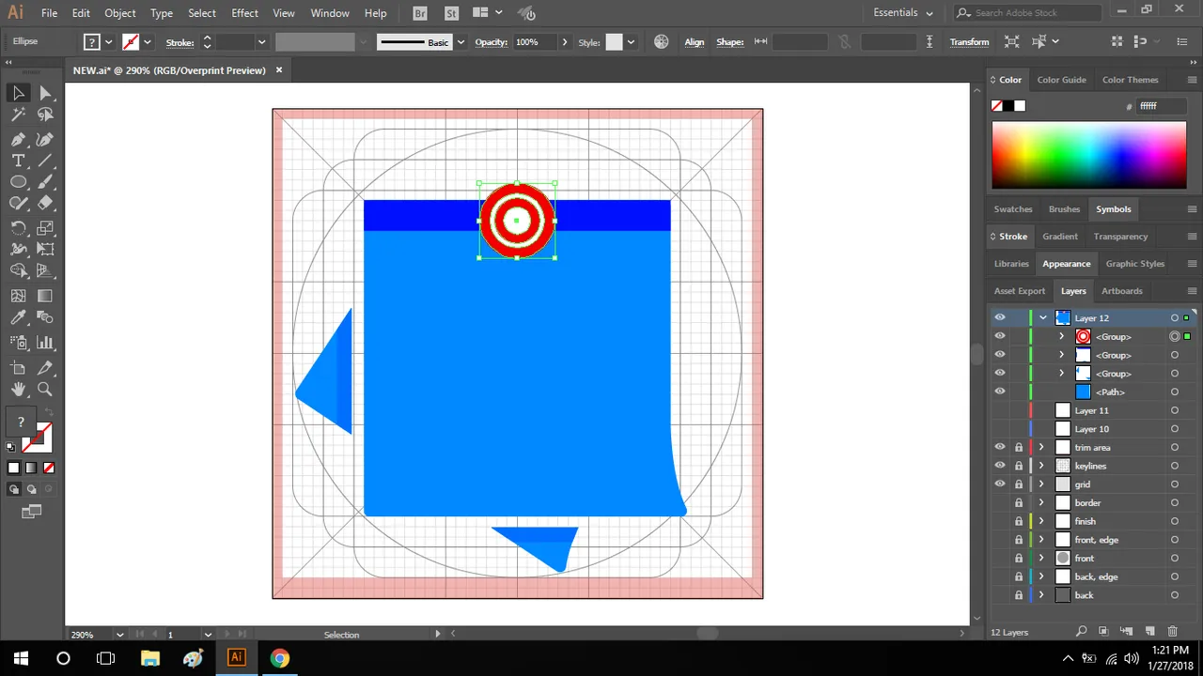Image resolution: width=1203 pixels, height=676 pixels.
Task: Open the zoom level dropdown at 290%
Action: pyautogui.click(x=120, y=635)
